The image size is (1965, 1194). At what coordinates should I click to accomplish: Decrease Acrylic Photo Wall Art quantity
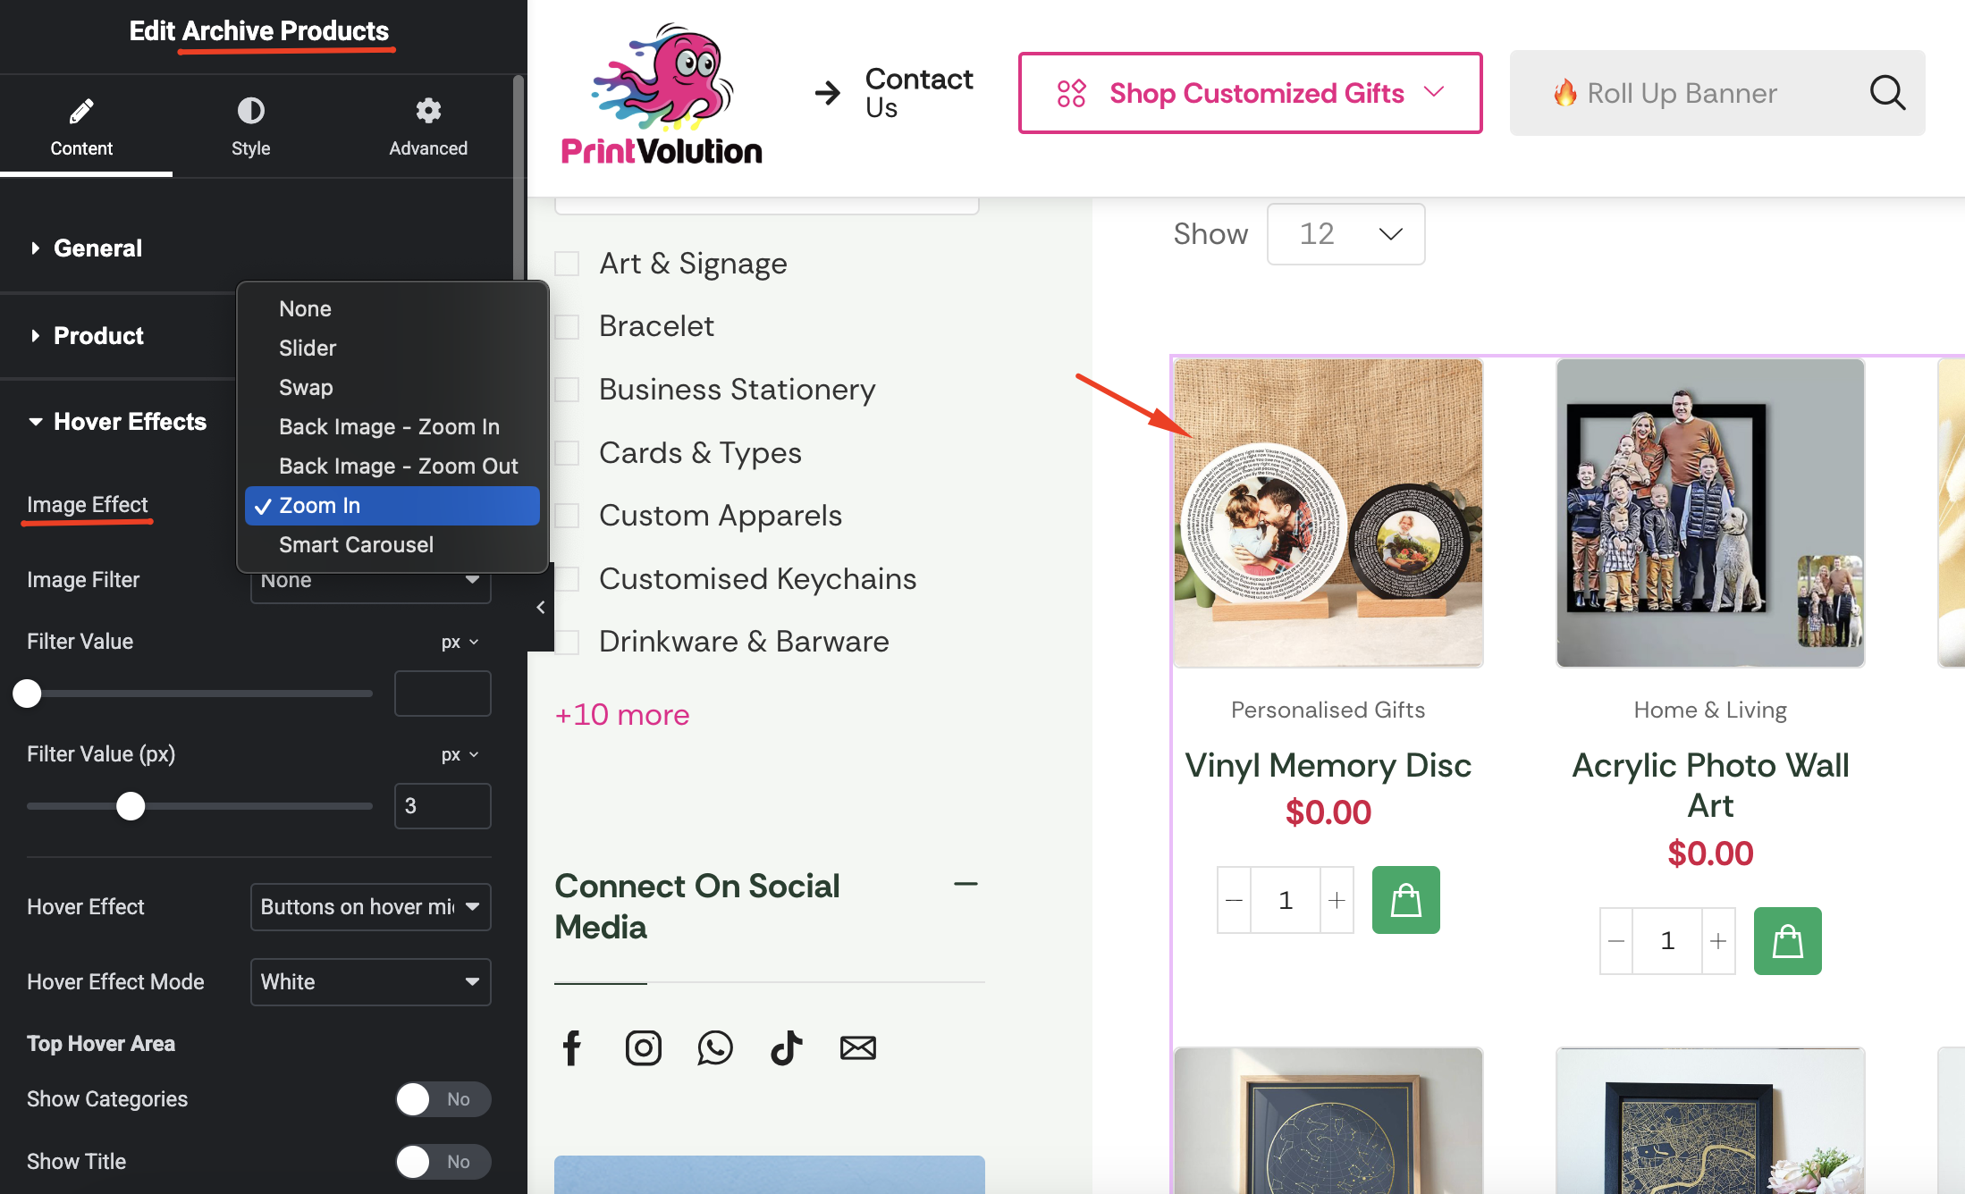pos(1616,941)
